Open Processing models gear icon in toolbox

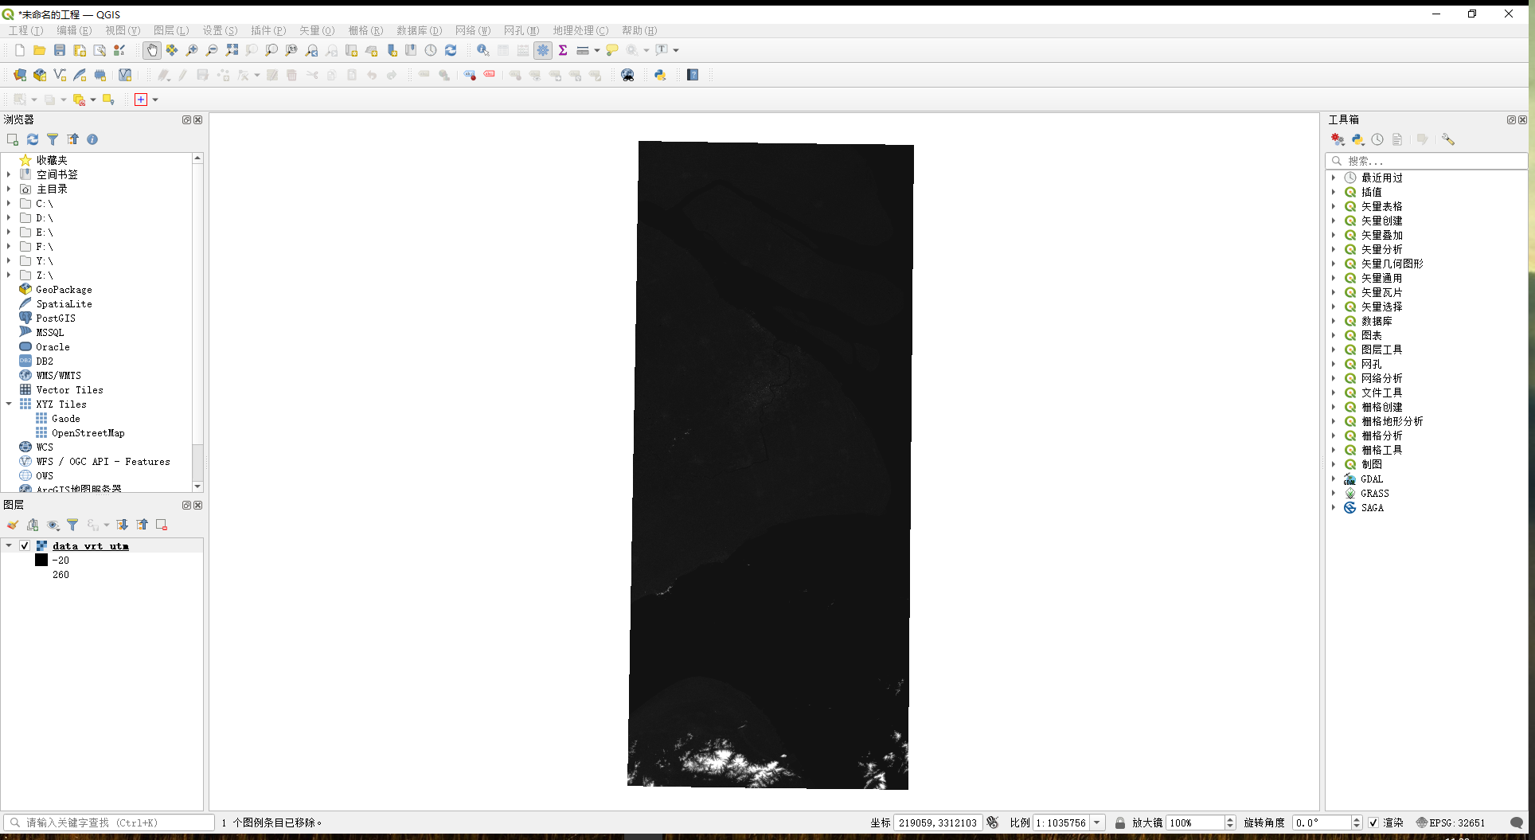1338,139
